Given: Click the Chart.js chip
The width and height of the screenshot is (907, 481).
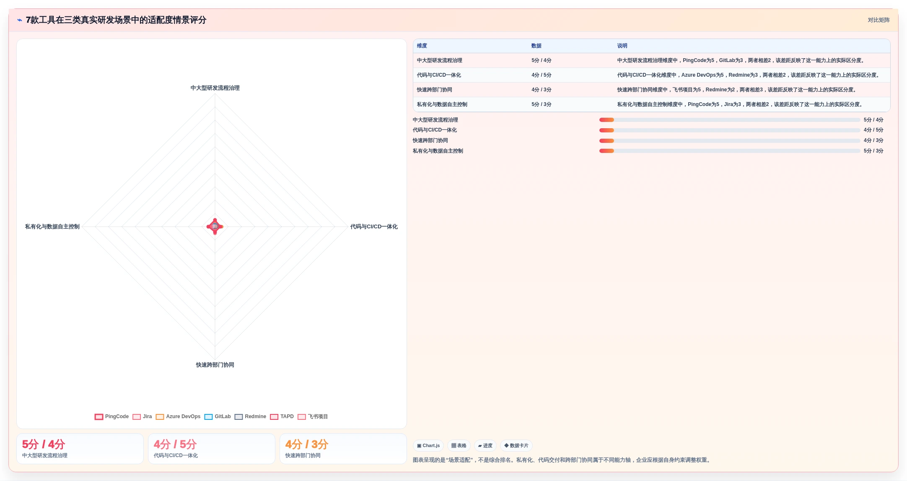Looking at the screenshot, I should click(428, 445).
